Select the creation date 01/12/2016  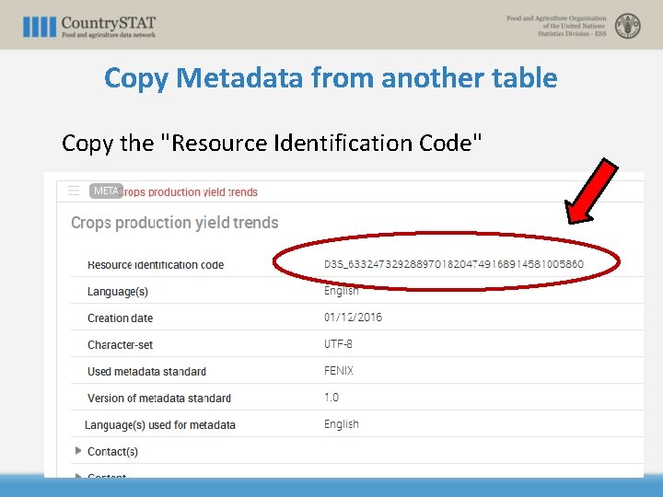pyautogui.click(x=353, y=318)
